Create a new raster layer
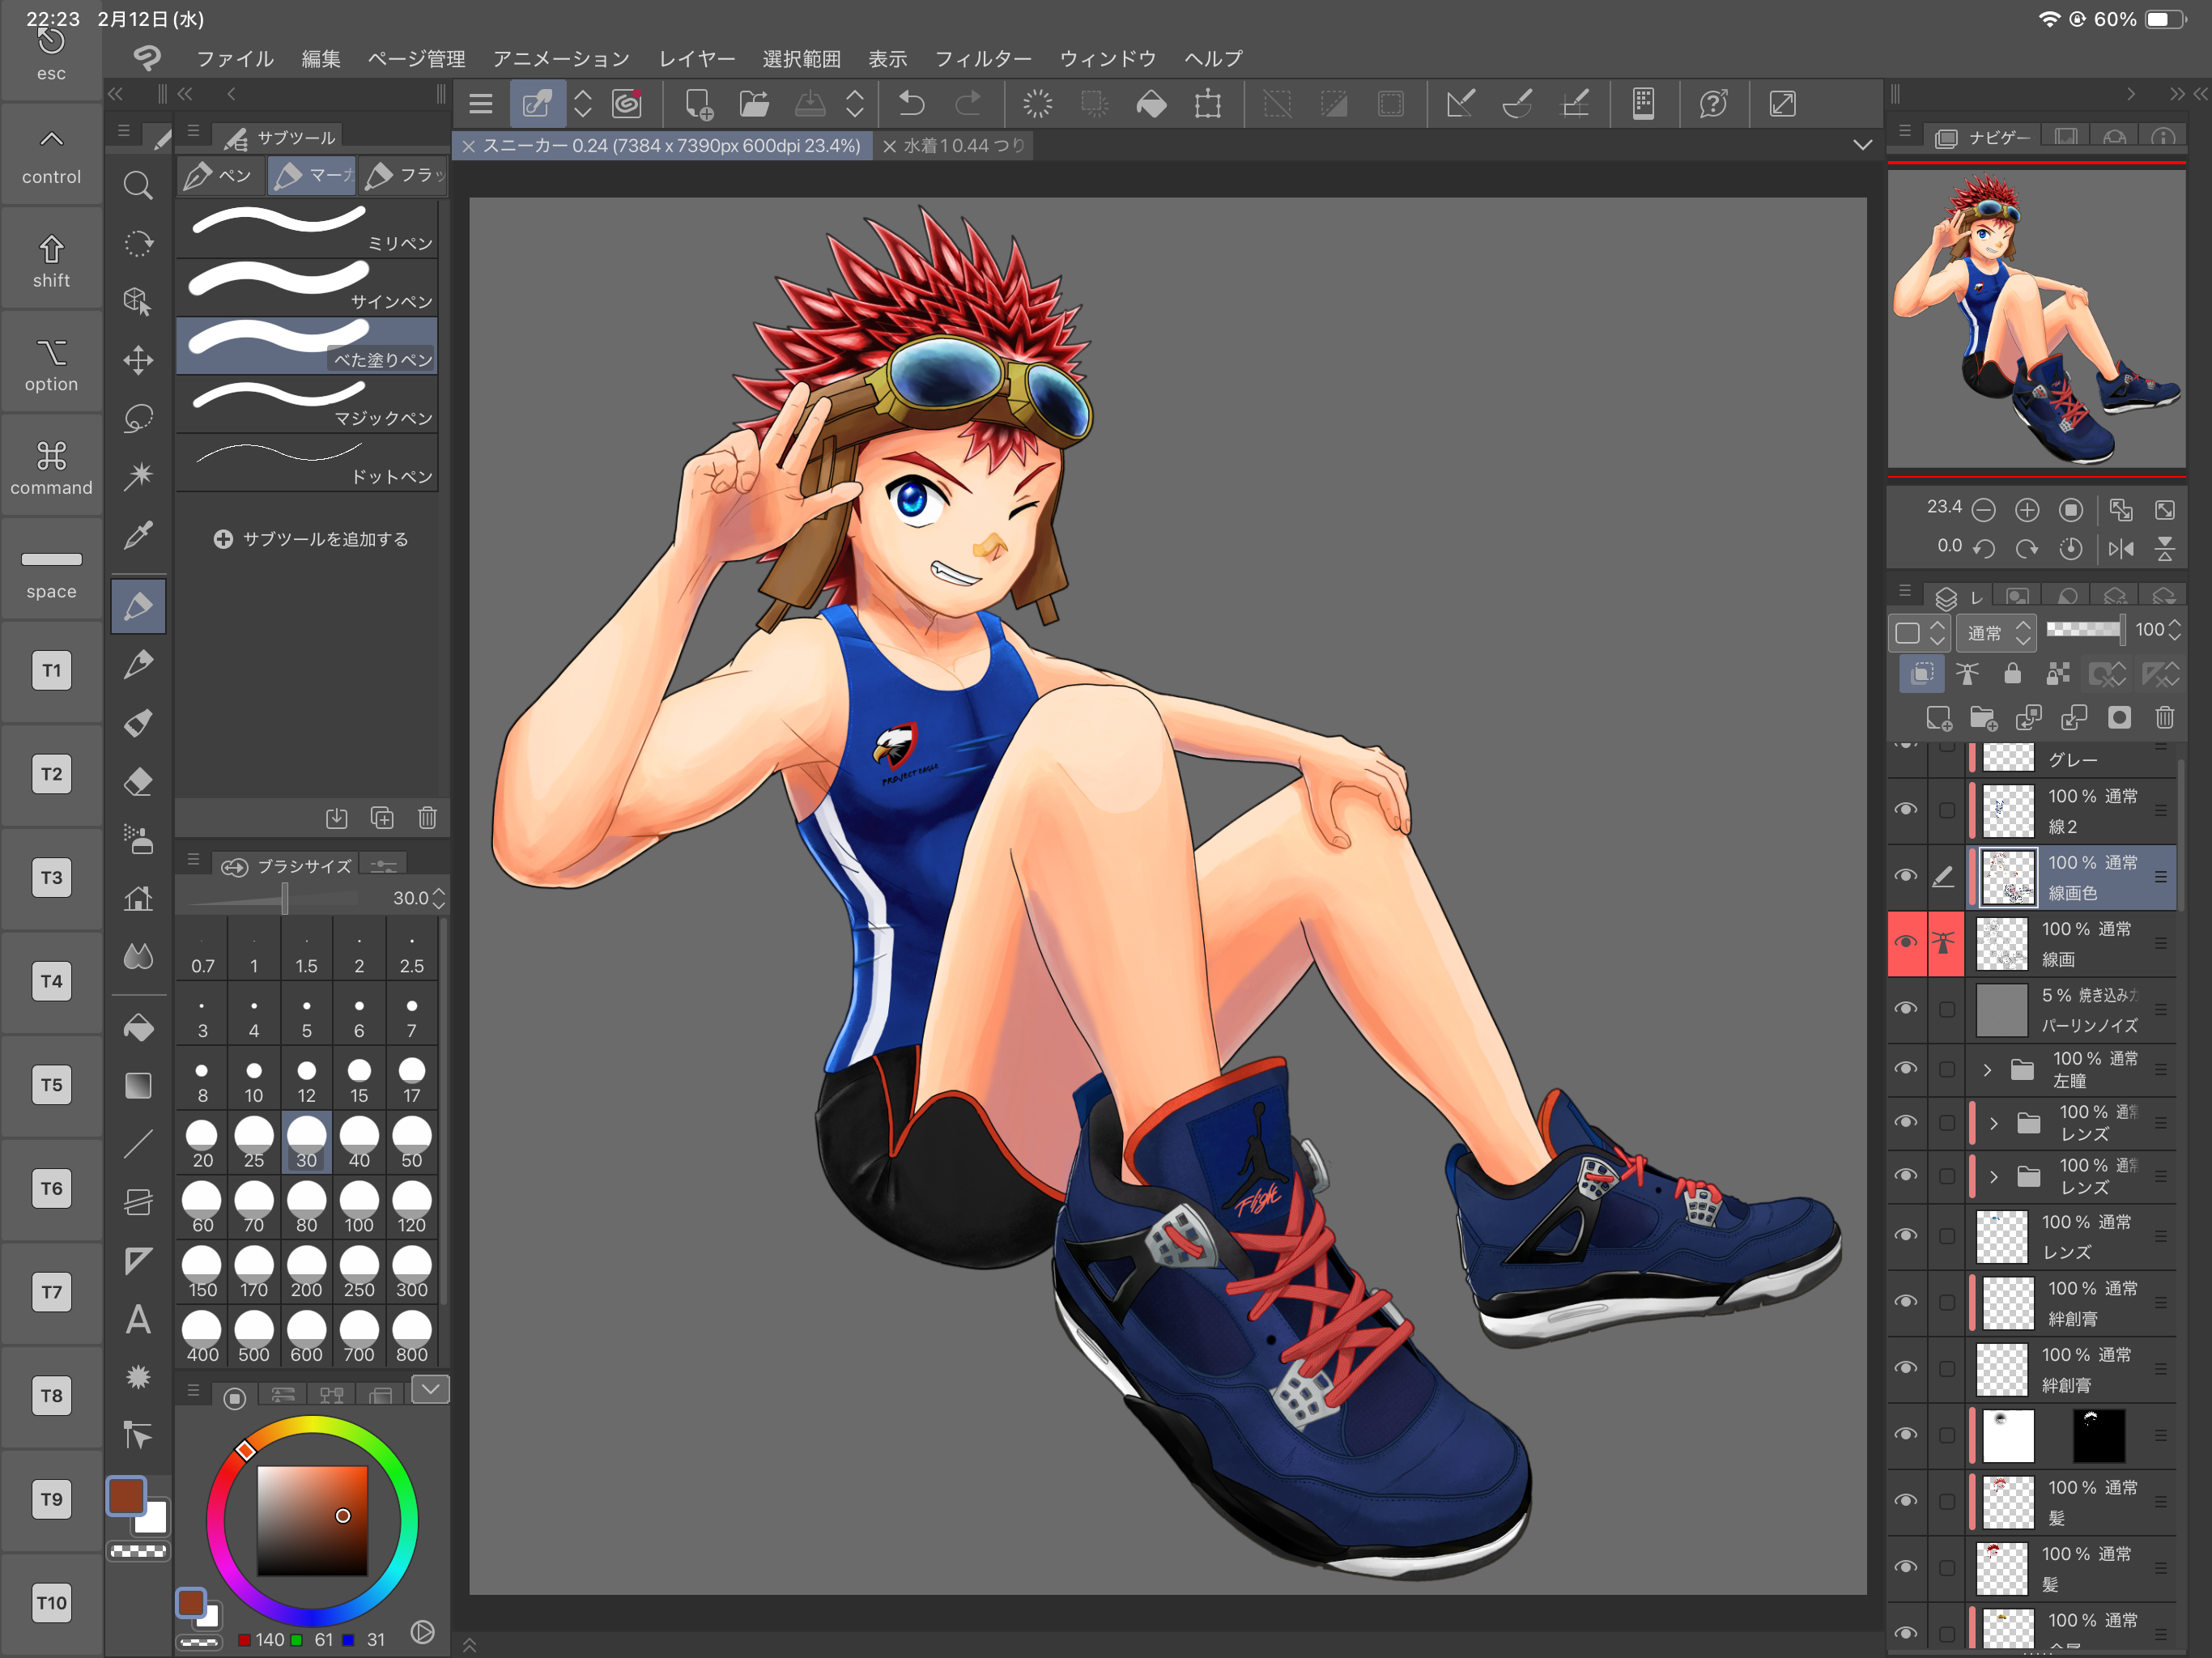This screenshot has height=1658, width=2212. coord(1939,717)
